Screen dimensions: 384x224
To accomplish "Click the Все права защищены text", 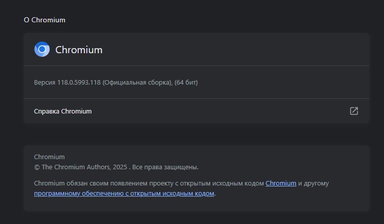I will point(165,167).
